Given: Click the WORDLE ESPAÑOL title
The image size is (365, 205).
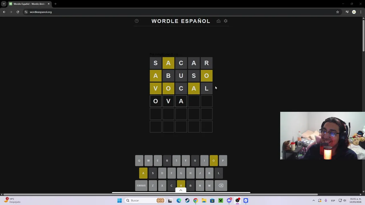Looking at the screenshot, I should pos(181,21).
